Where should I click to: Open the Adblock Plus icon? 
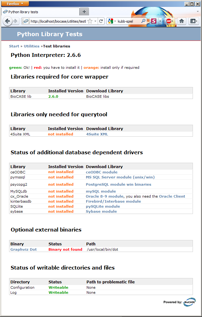point(169,21)
